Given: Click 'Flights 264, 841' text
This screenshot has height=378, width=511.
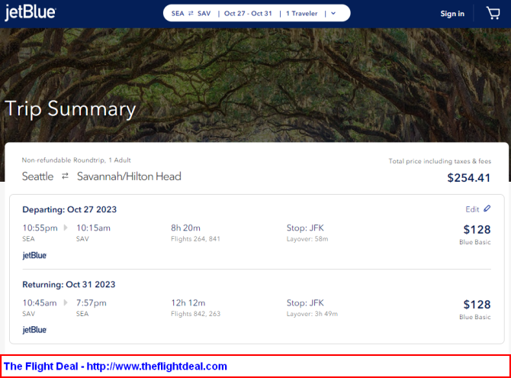Looking at the screenshot, I should 195,239.
